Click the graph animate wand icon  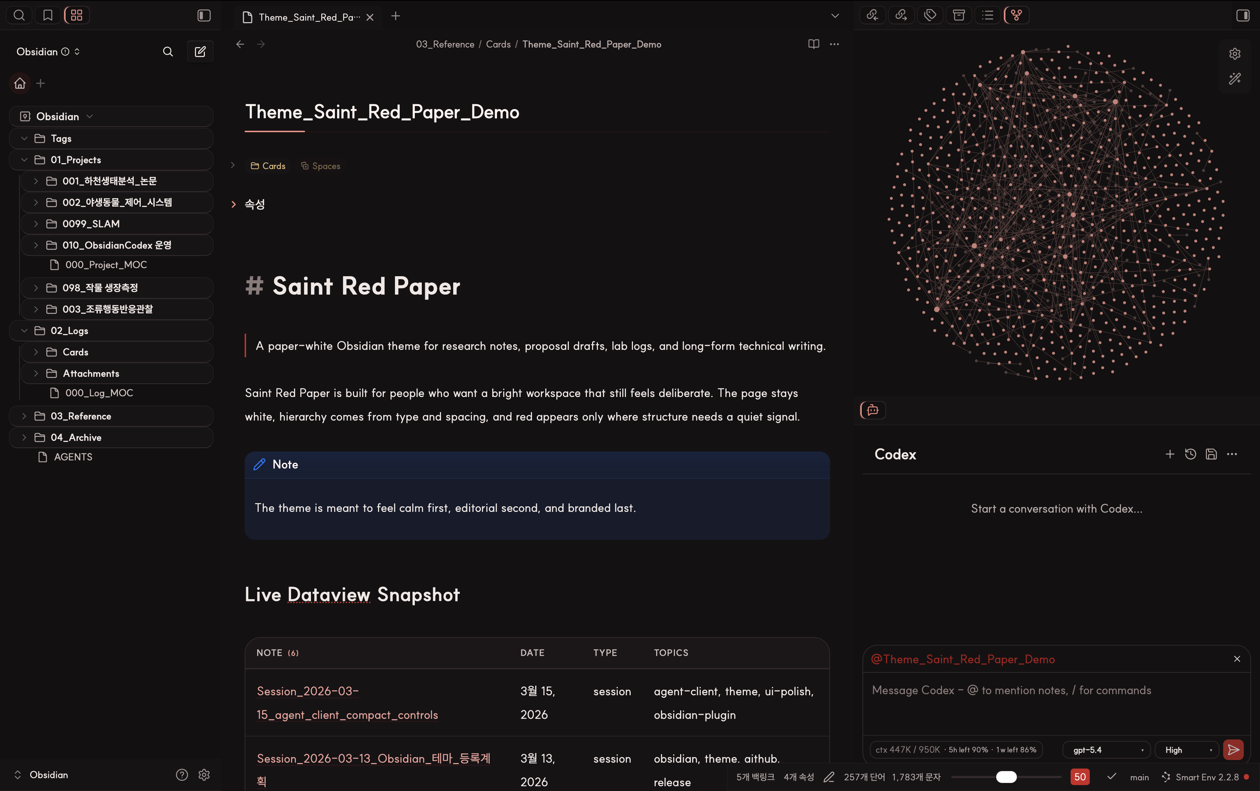[1235, 78]
